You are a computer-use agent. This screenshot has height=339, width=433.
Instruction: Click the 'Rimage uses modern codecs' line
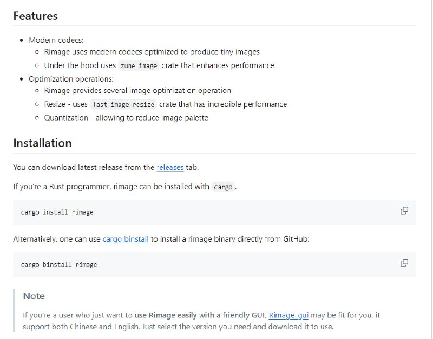tap(152, 52)
